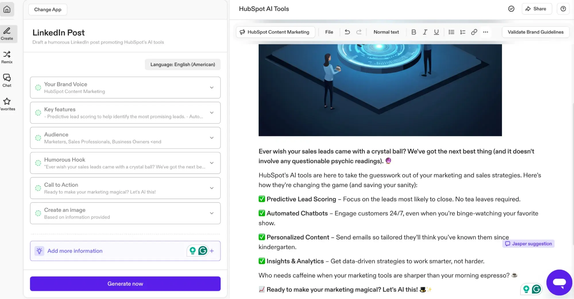The image size is (574, 299).
Task: Click the Add more information field
Action: coord(125,251)
